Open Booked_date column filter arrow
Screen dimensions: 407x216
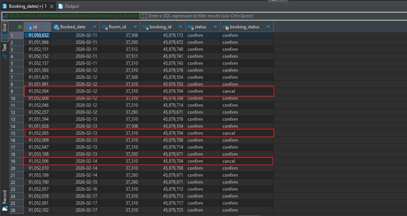coord(94,27)
